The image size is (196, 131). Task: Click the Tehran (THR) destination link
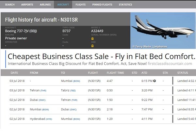point(69,100)
